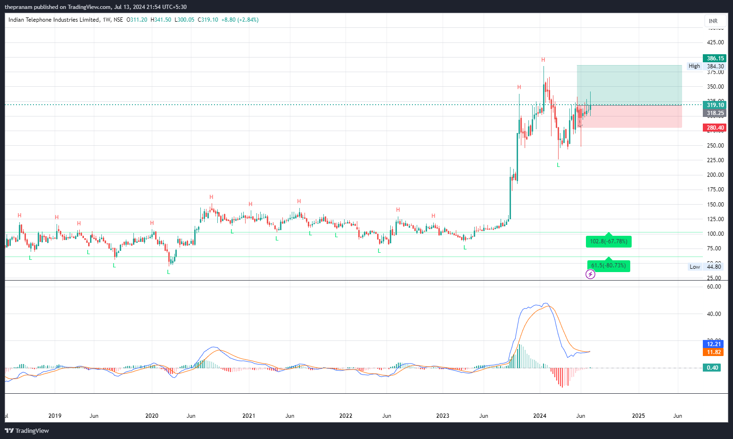Click the 2021 label on the time axis
This screenshot has height=439, width=733.
(248, 416)
